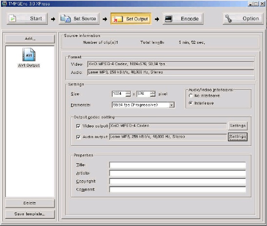
Task: Decrease the height with spinner down arrow
Action: coord(153,95)
